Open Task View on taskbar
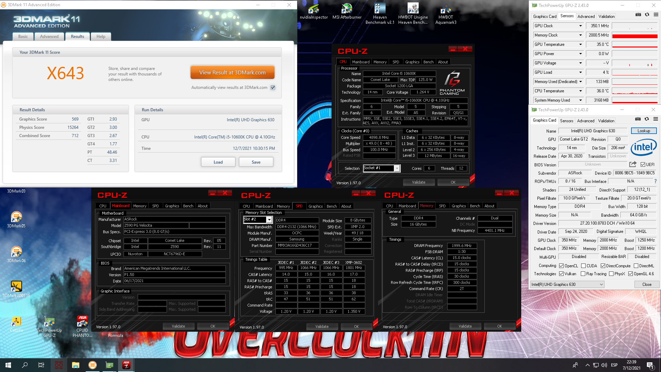 (x=41, y=365)
